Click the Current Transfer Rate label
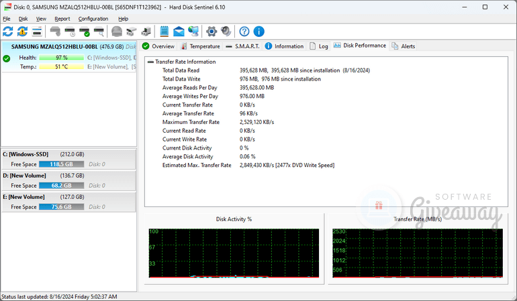This screenshot has height=301, width=517. 187,105
